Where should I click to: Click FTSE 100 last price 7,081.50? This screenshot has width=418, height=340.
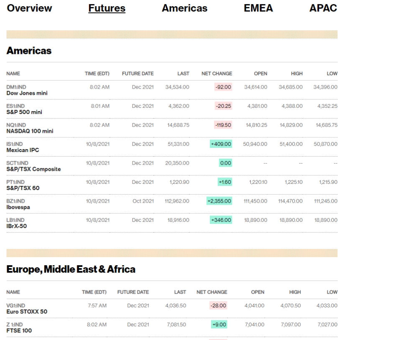coord(176,325)
